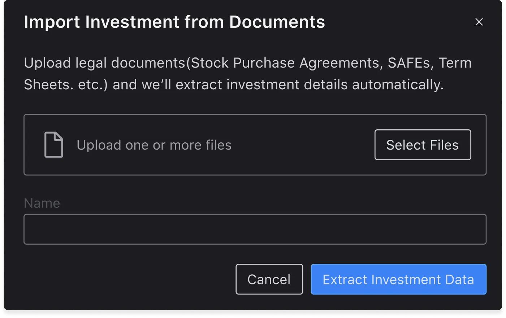Click the Import Investment from Documents title

click(x=174, y=22)
